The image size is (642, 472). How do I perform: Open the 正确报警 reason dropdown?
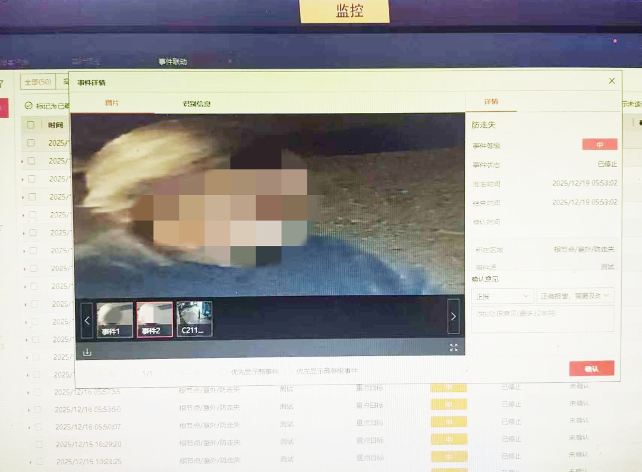point(575,295)
